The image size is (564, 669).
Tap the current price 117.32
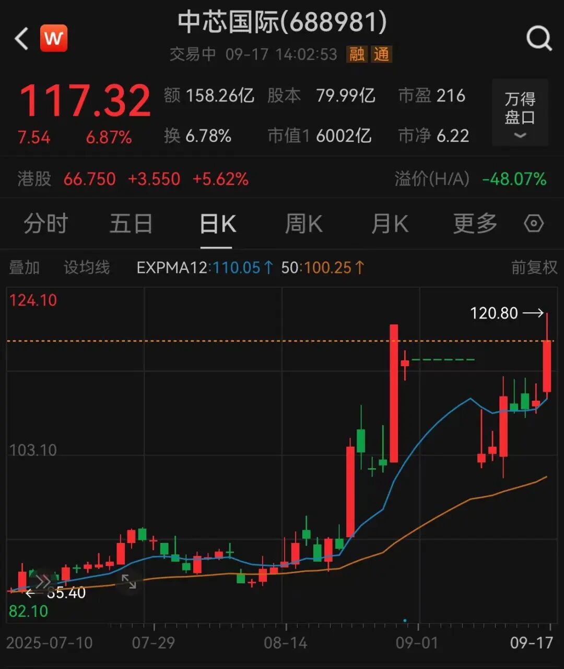coord(85,101)
